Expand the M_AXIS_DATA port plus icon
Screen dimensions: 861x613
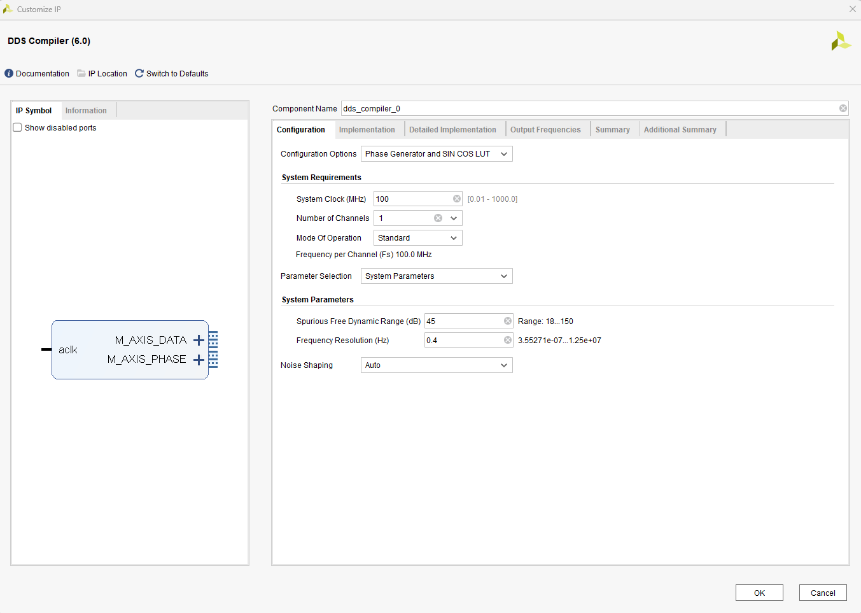point(199,340)
